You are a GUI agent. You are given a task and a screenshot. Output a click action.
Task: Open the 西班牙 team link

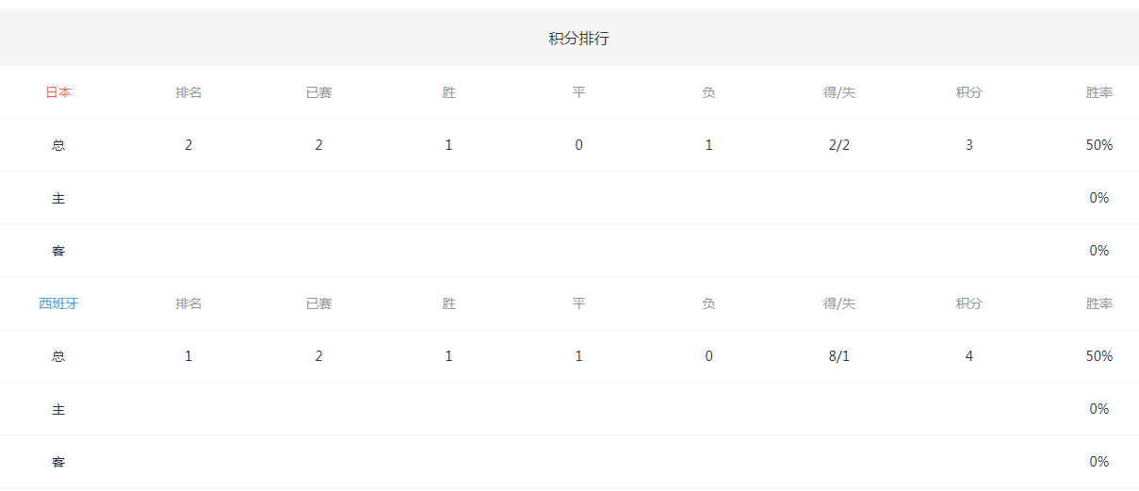(58, 303)
